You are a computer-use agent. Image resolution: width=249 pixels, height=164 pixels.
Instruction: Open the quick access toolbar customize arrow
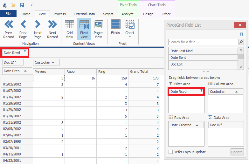coord(31,5)
